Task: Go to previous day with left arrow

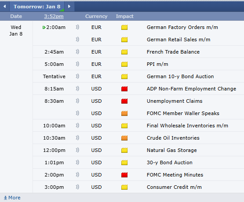Action: coord(5,7)
